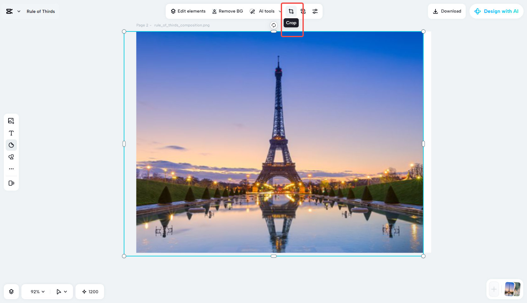Select the Crop tool
The width and height of the screenshot is (527, 303).
[x=291, y=11]
